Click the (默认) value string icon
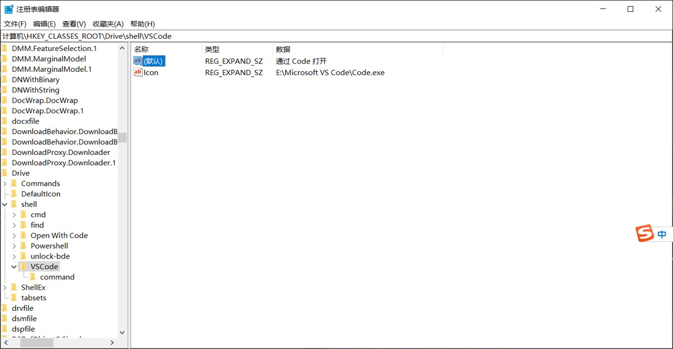673x349 pixels. (138, 61)
